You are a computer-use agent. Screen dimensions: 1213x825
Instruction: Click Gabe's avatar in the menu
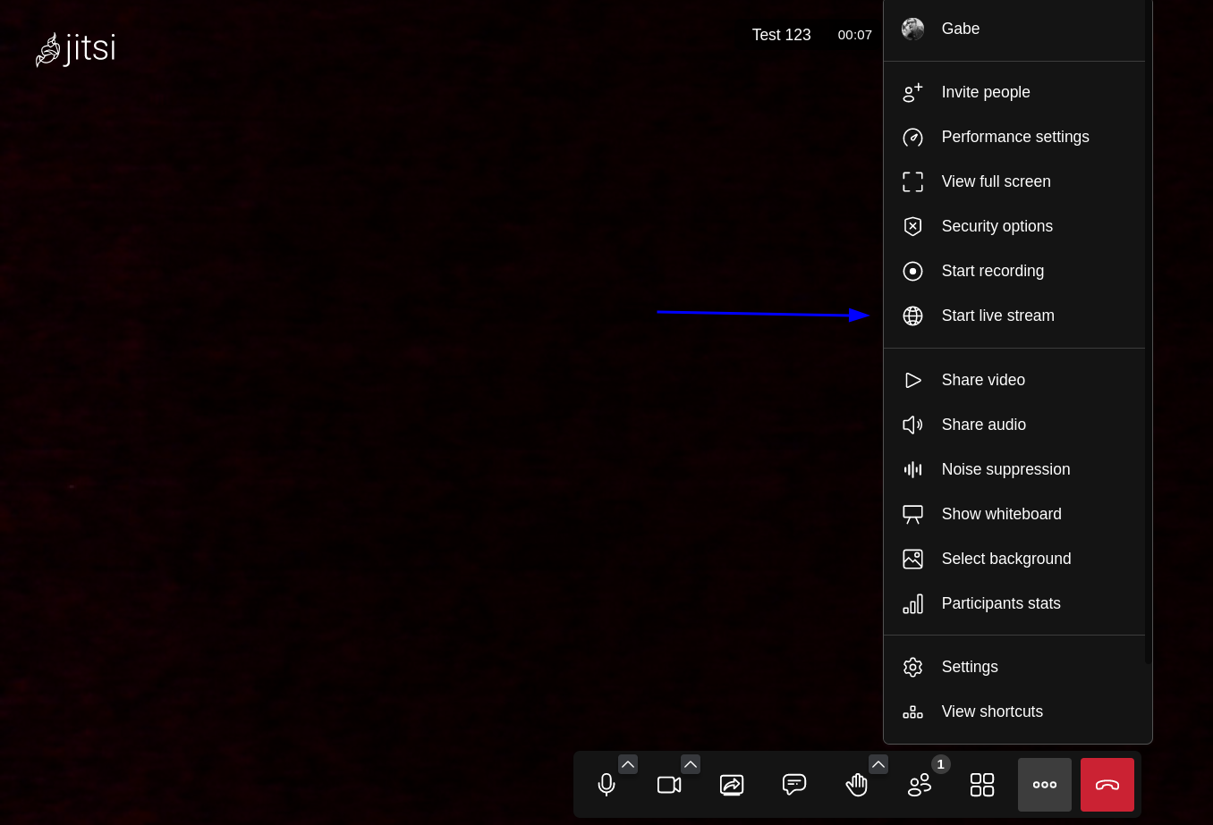pos(912,29)
